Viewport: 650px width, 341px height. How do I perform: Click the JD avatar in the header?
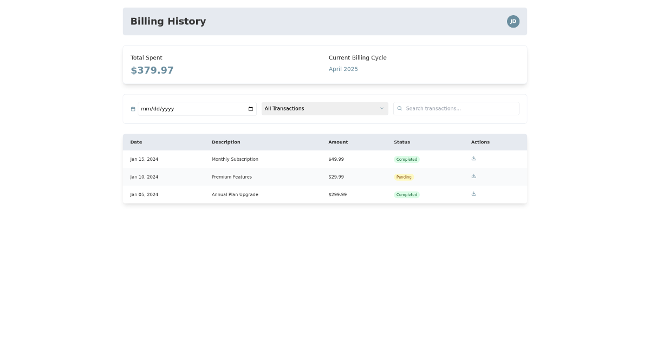pos(513,21)
